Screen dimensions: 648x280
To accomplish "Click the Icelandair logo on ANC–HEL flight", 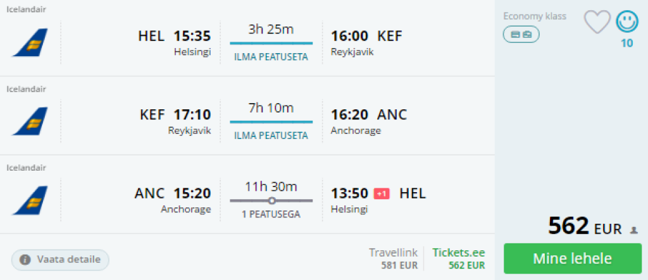I will tap(29, 200).
